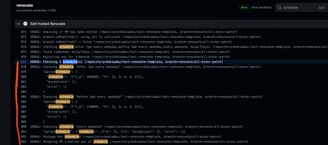
Task: Click the 'parsedSchedule' line 885
Action: click(x=60, y=102)
